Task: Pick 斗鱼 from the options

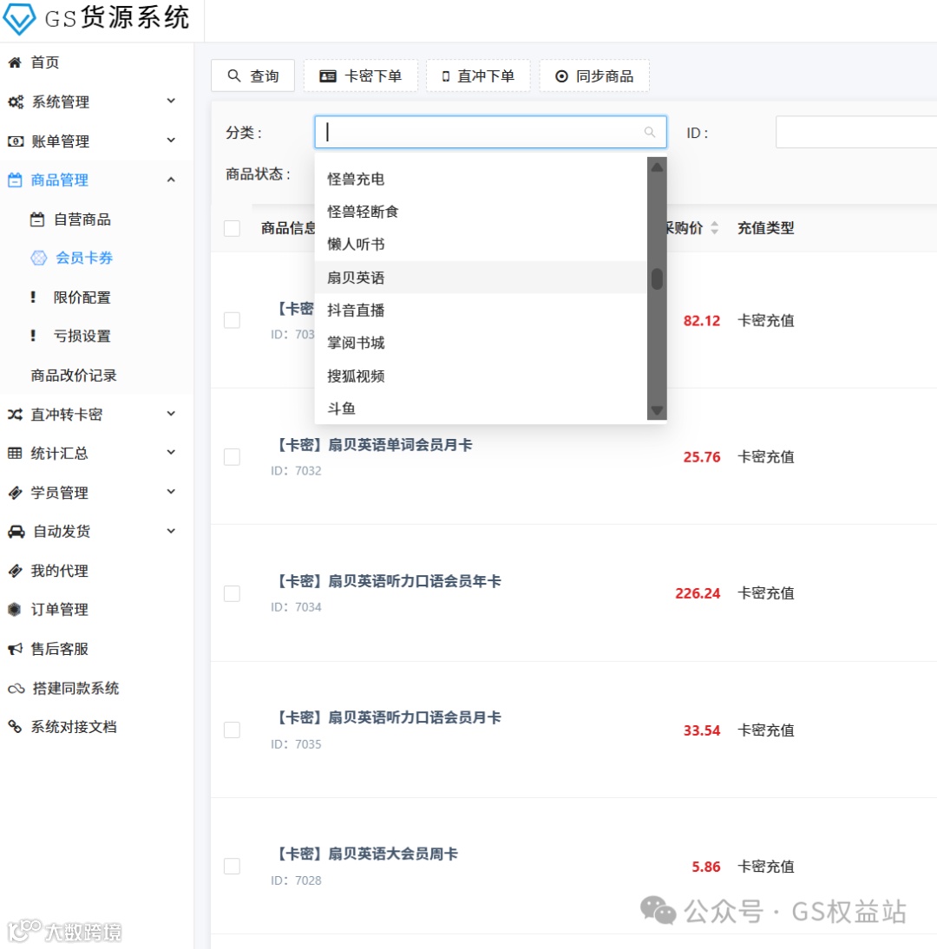Action: 482,409
